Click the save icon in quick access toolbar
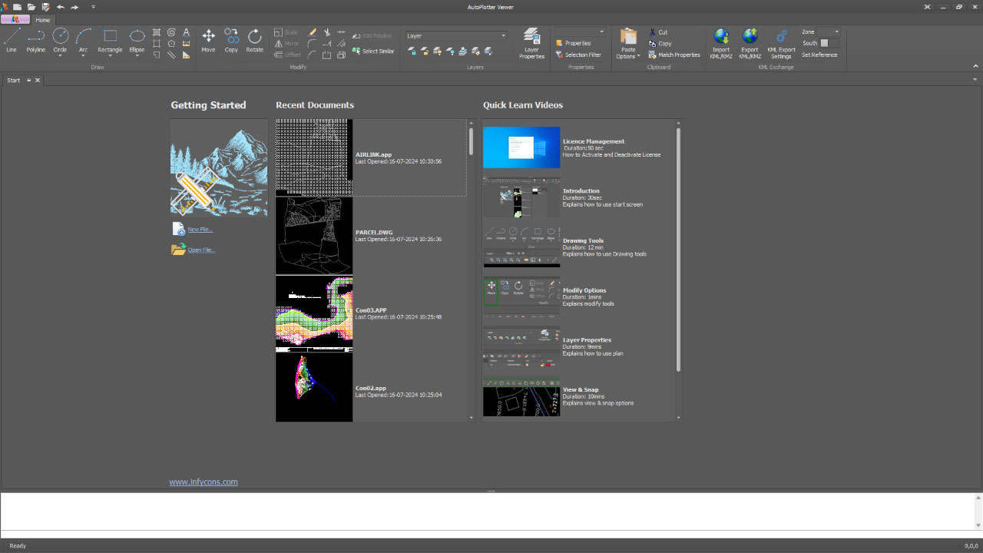Viewport: 983px width, 553px height. coord(45,7)
